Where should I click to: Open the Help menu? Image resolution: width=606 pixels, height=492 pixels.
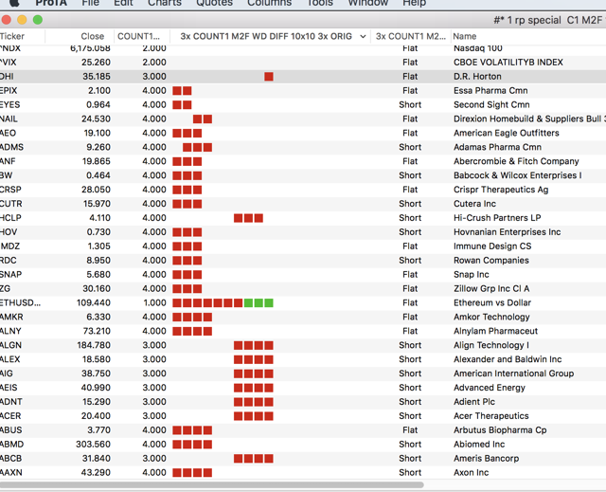click(415, 3)
